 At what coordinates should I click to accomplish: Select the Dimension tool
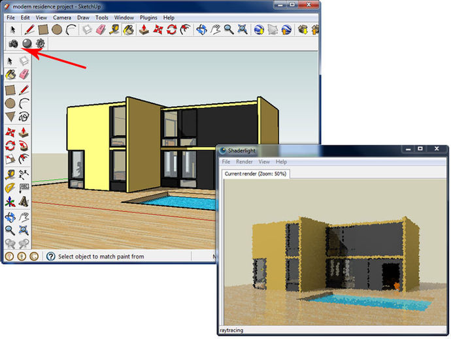click(24, 175)
